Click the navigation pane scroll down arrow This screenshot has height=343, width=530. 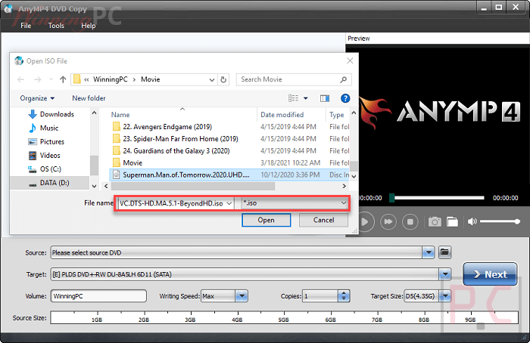pos(95,186)
